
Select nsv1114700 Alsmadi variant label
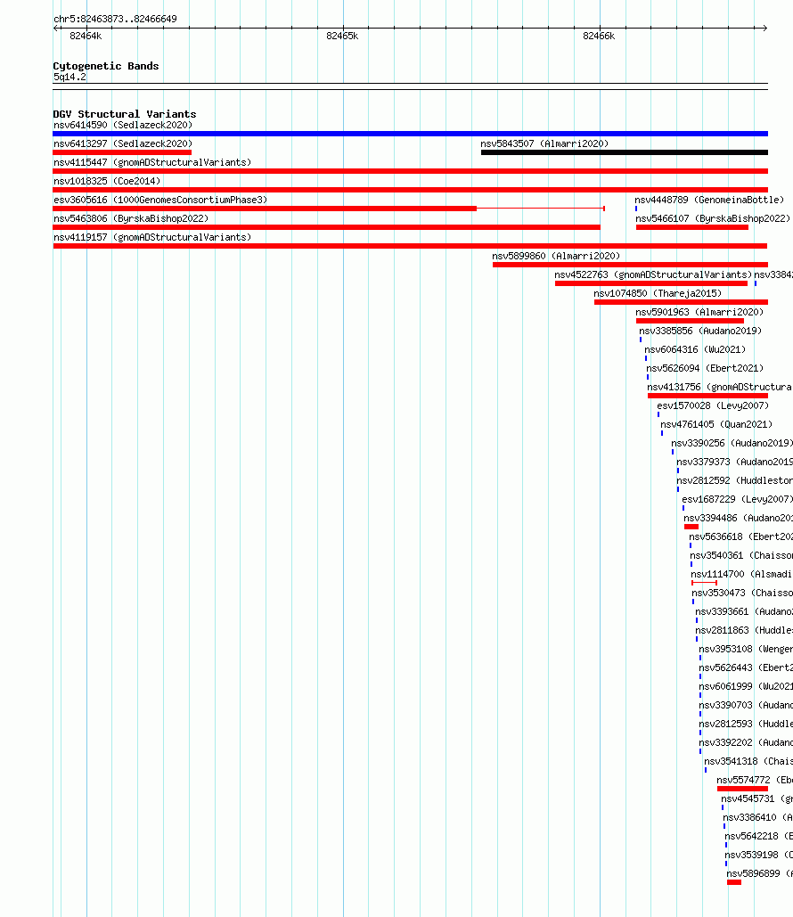tap(741, 574)
